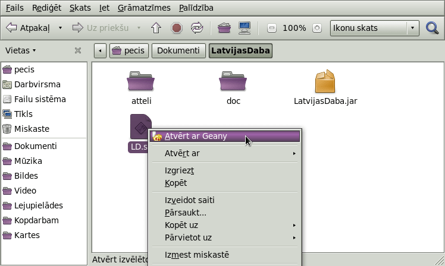
Task: Click the Uz priekšu forward button
Action: point(100,28)
